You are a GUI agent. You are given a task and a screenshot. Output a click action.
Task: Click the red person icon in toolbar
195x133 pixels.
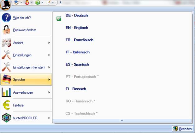pos(27,2)
